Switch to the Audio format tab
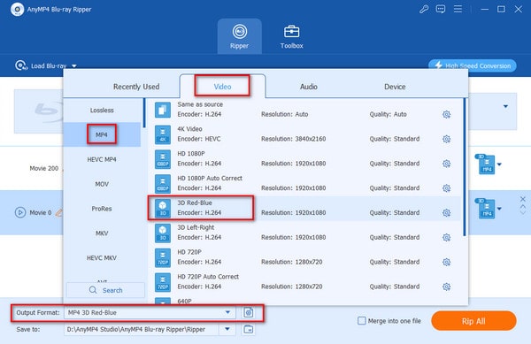Viewport: 531px width, 344px height. 309,87
